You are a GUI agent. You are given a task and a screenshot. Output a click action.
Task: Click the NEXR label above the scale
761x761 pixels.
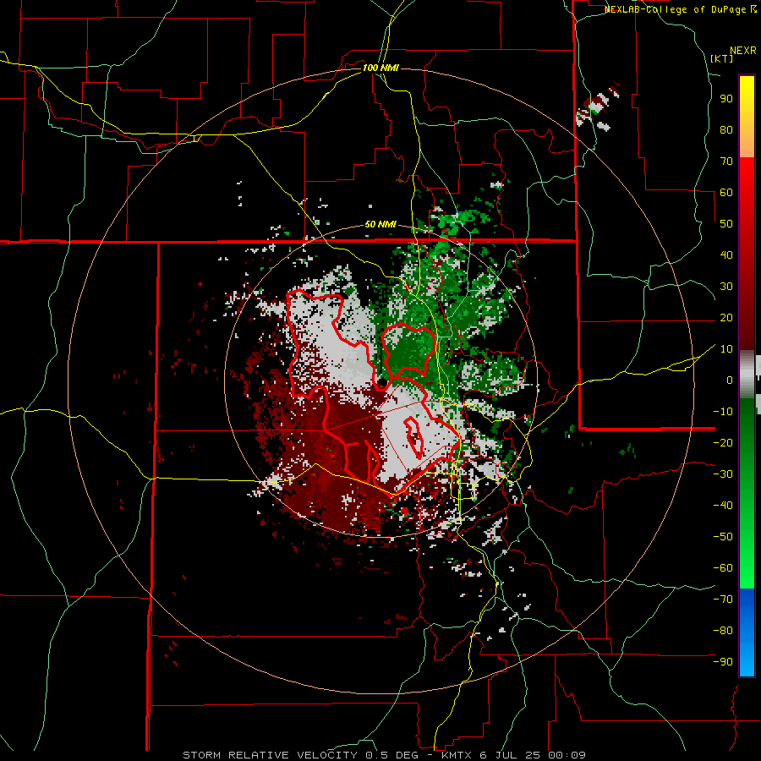coord(742,51)
